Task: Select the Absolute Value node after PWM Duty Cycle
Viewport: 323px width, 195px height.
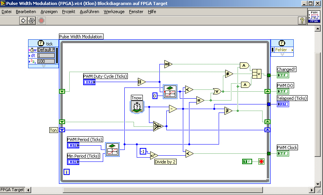Action: [x=142, y=82]
